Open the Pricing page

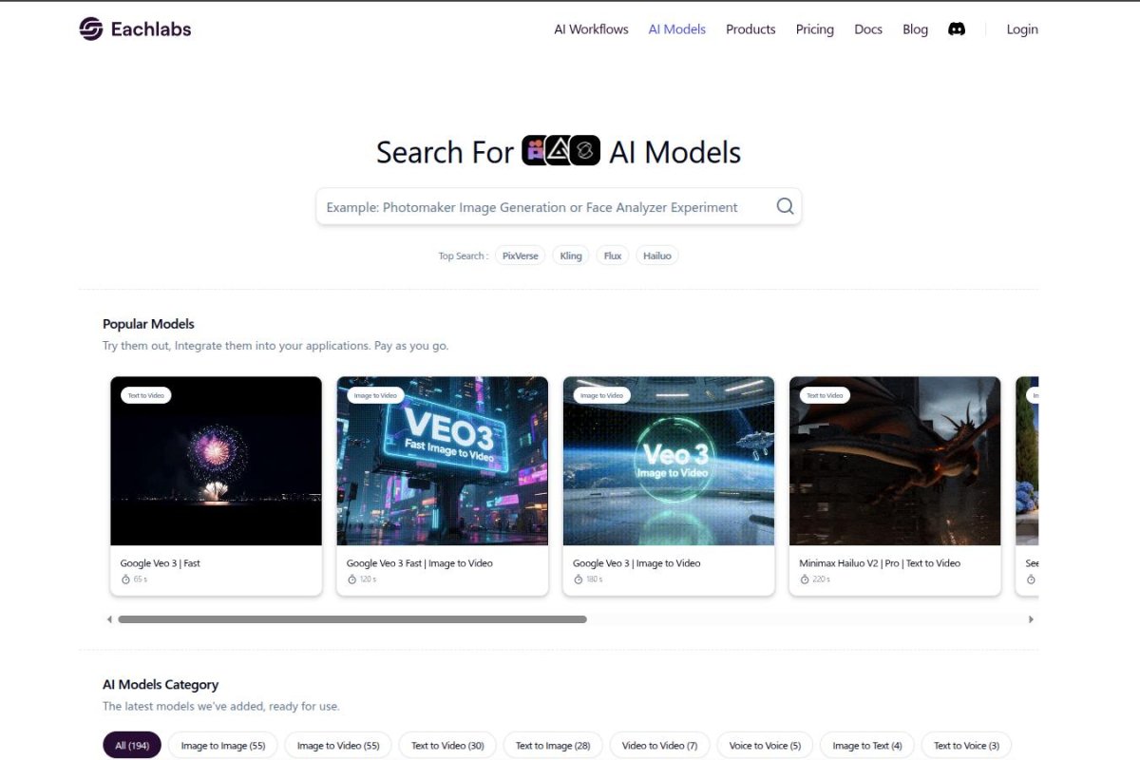click(814, 29)
